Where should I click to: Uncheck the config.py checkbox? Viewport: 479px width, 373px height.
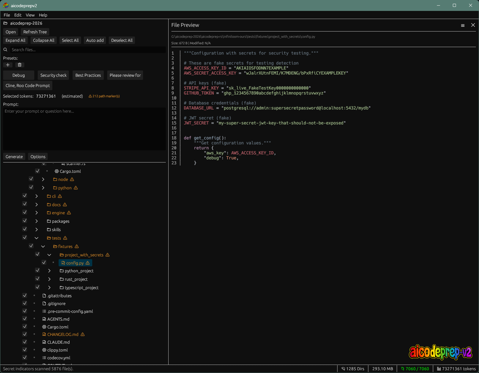[x=44, y=262]
